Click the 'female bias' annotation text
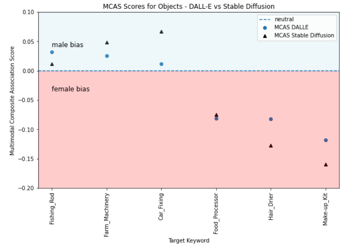The image size is (345, 250). 71,89
